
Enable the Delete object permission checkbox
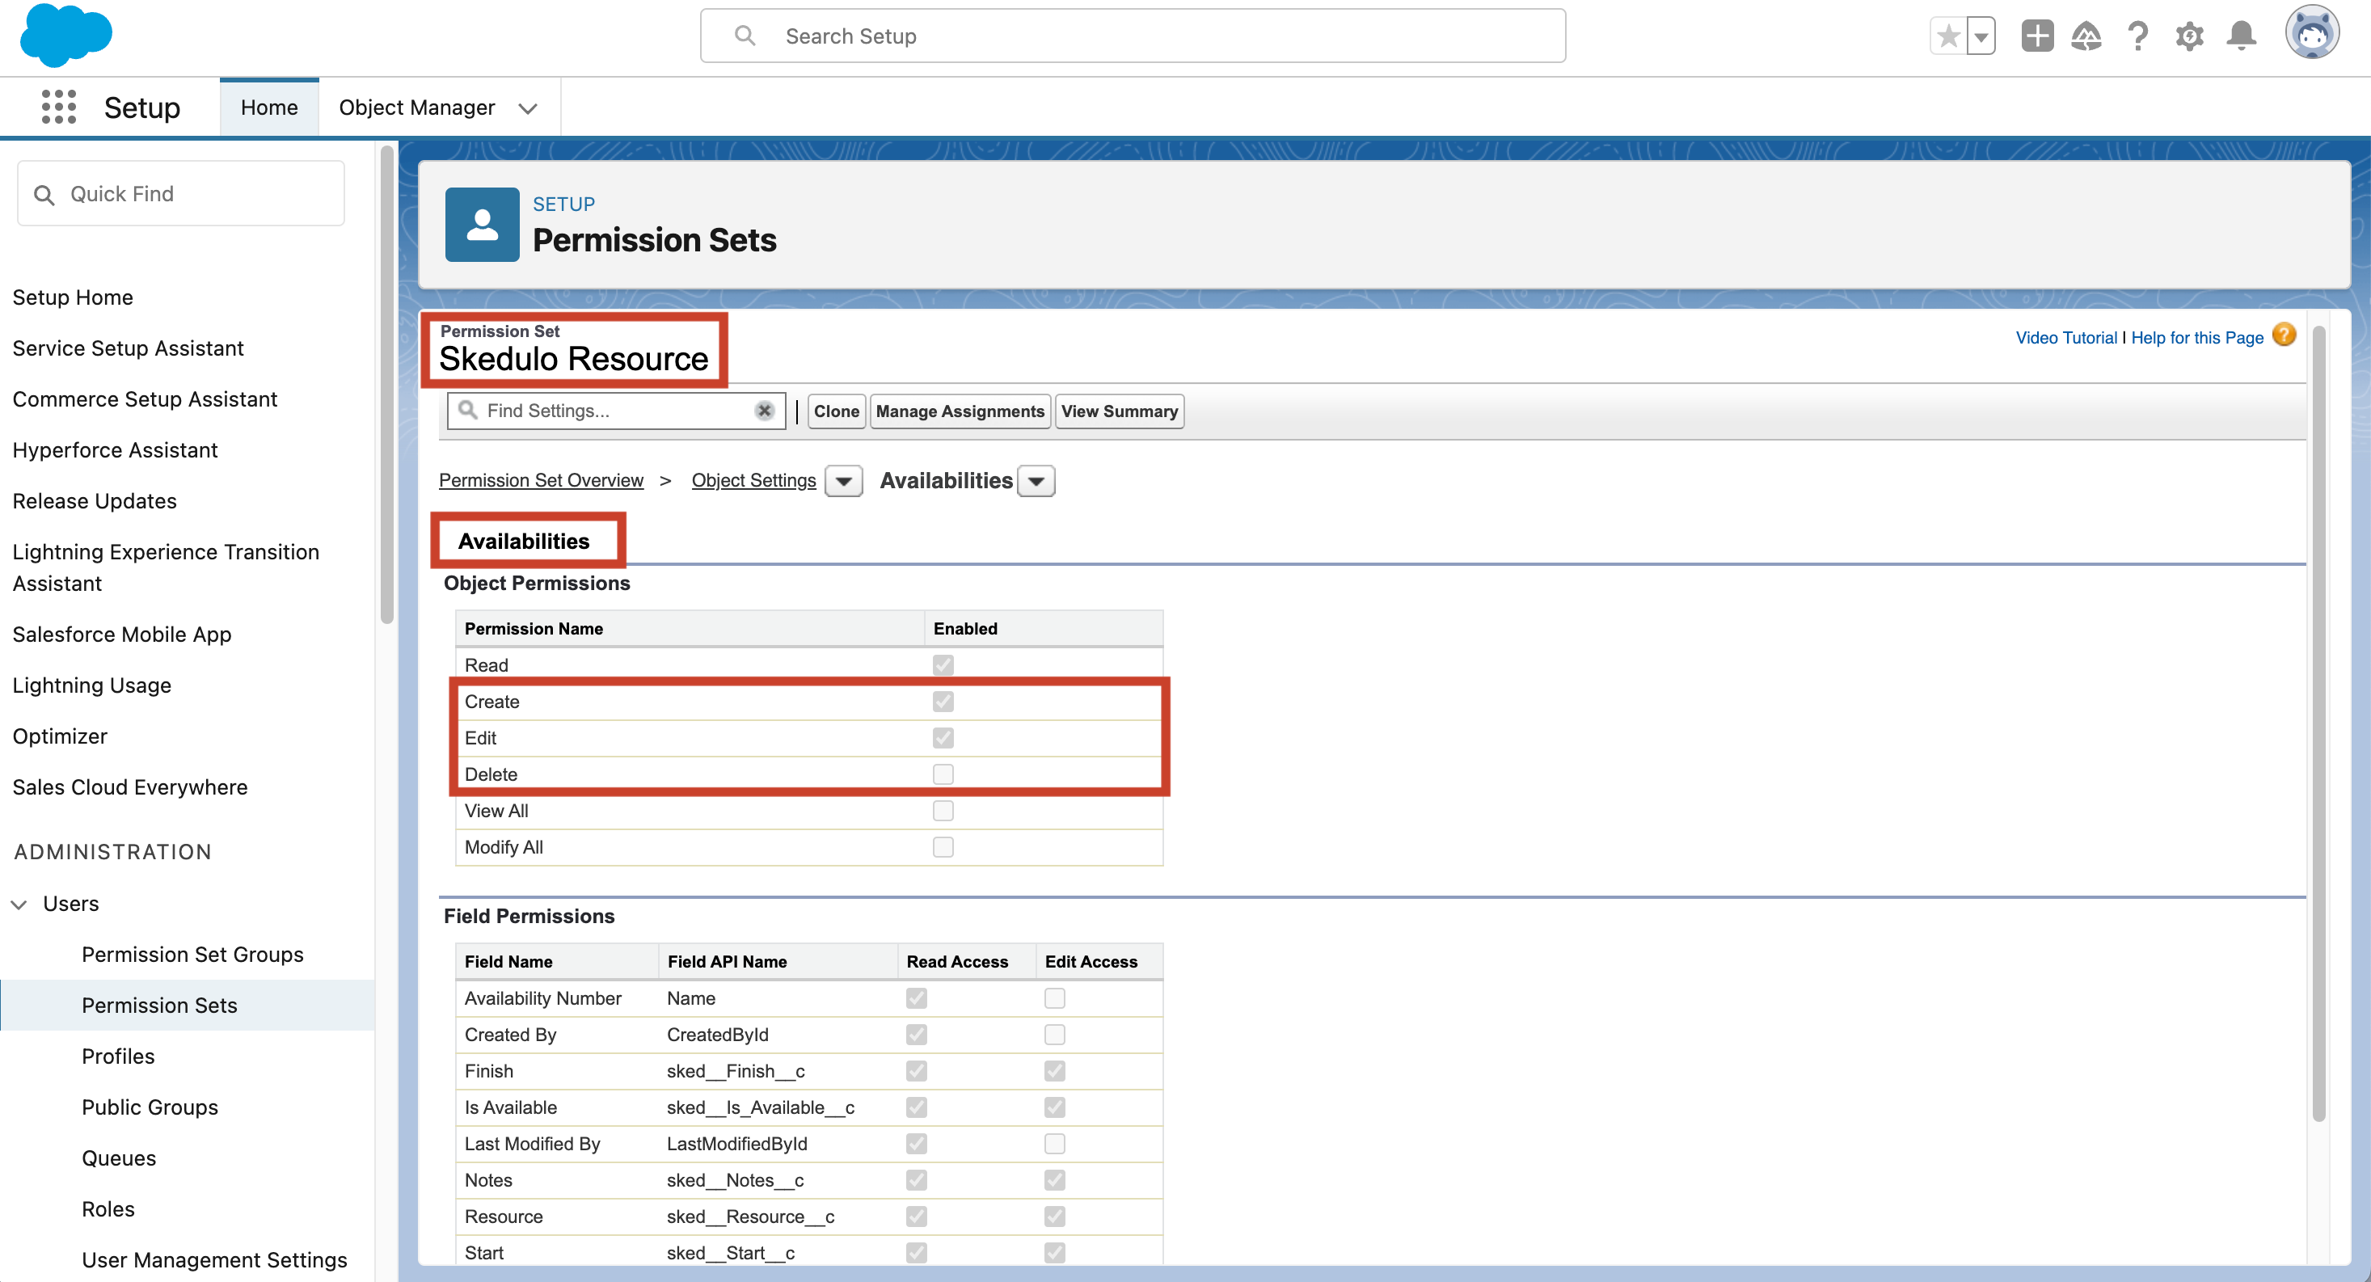click(x=943, y=774)
